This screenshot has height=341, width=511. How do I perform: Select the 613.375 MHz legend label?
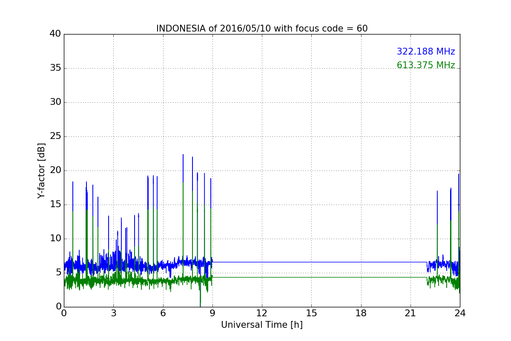[x=426, y=65]
